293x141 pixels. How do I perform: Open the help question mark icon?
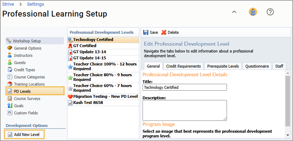(x=270, y=12)
